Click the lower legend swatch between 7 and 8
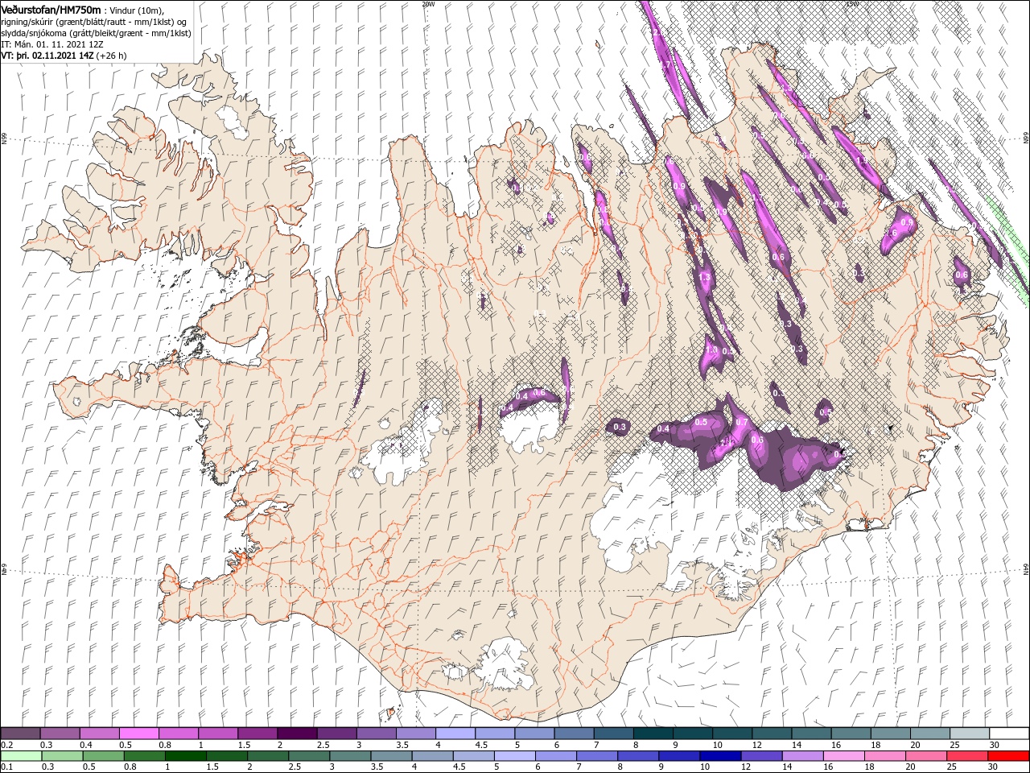The image size is (1030, 773). point(597,756)
